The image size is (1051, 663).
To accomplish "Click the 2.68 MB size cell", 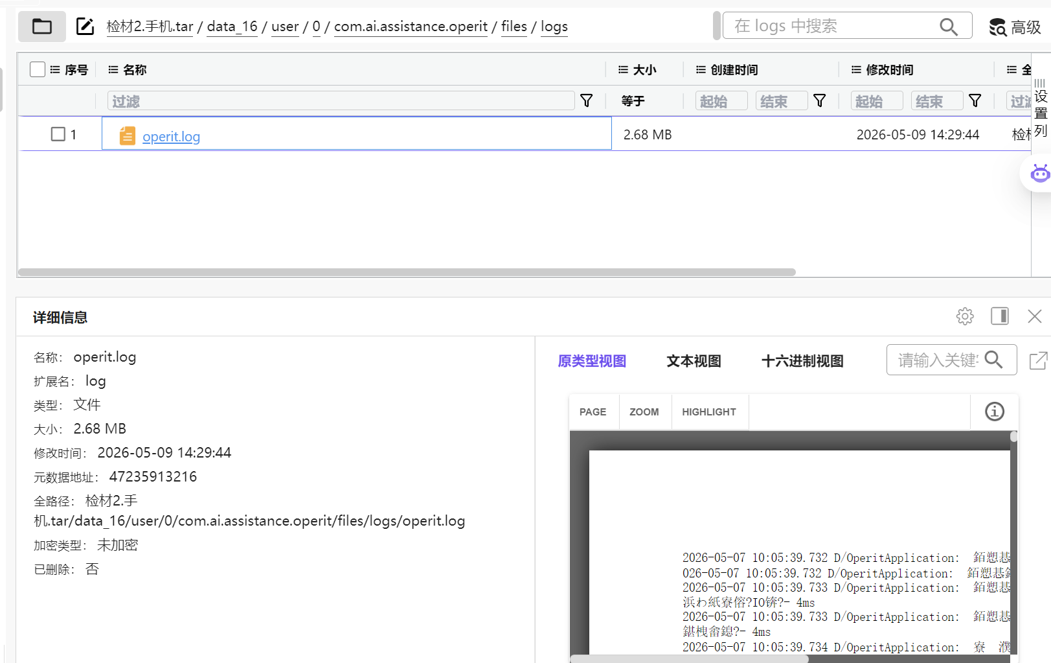I will point(648,135).
